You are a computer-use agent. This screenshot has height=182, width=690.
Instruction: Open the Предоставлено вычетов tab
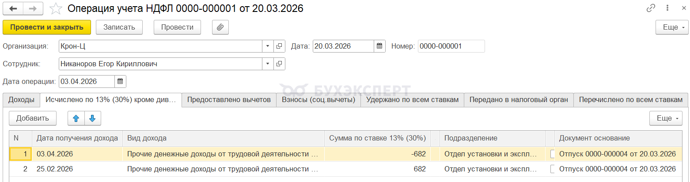229,100
